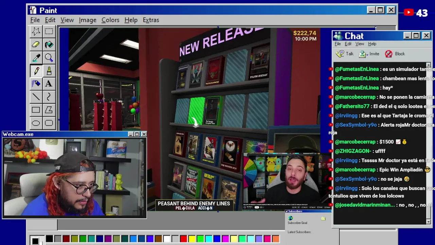
Task: Open the View menu in Chat window
Action: 360,44
